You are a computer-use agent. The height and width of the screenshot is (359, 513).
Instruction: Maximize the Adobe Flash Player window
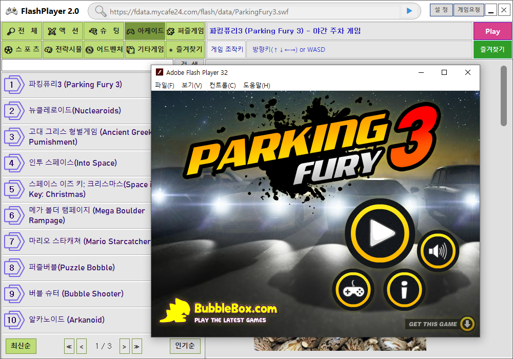(x=444, y=72)
